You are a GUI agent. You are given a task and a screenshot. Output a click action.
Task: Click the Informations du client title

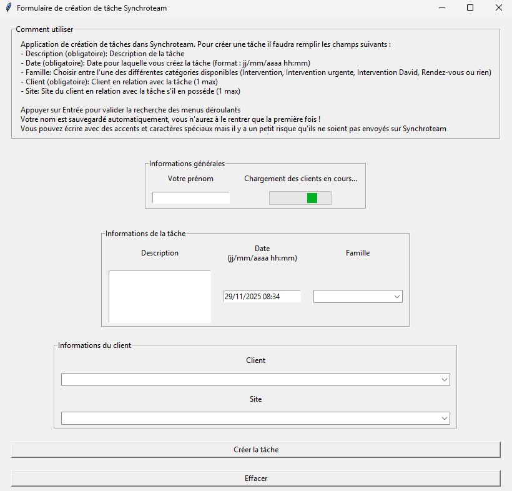pos(94,345)
